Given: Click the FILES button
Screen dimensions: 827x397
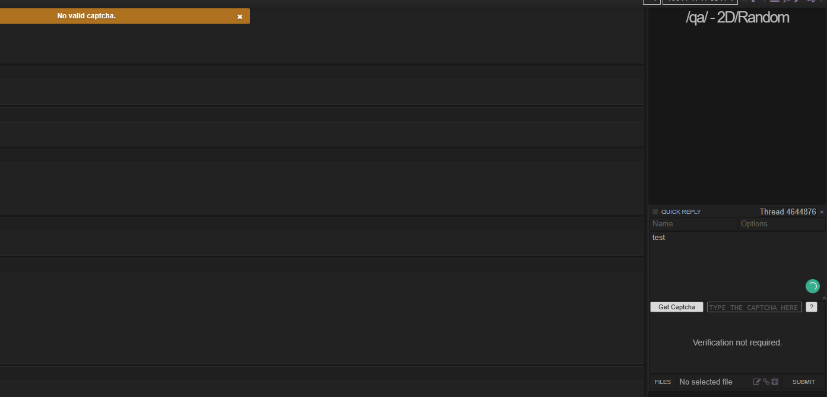Looking at the screenshot, I should [663, 382].
